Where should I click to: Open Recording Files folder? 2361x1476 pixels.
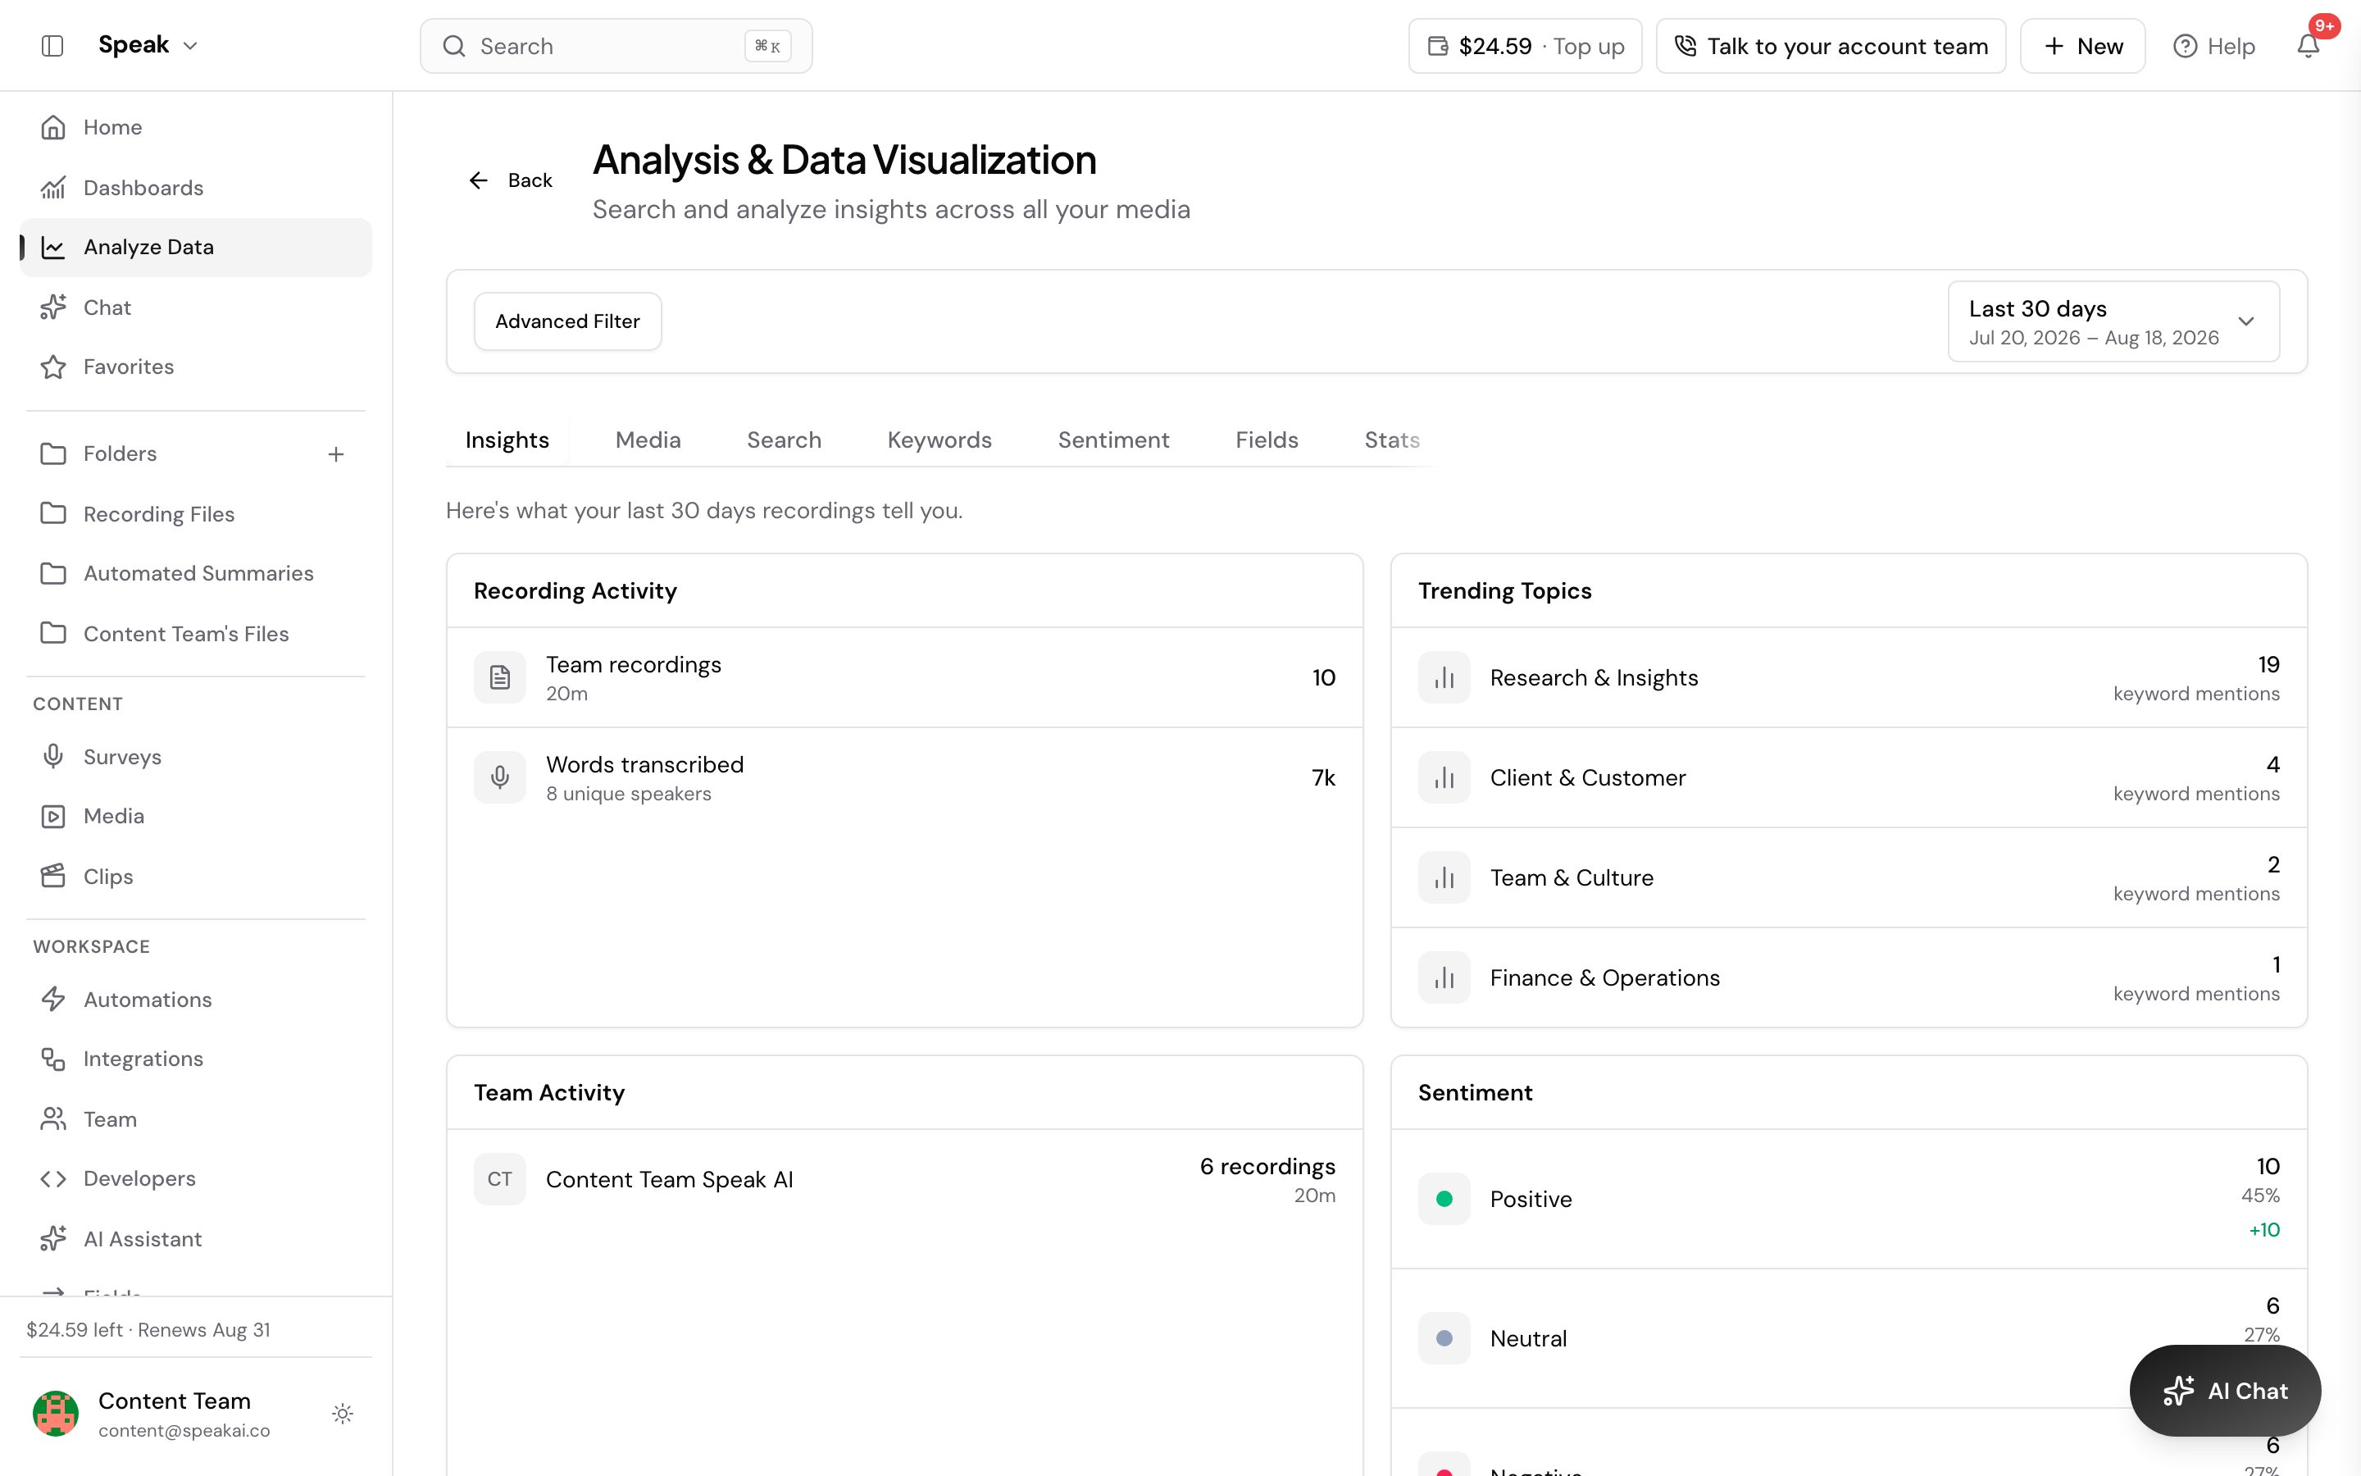point(195,513)
